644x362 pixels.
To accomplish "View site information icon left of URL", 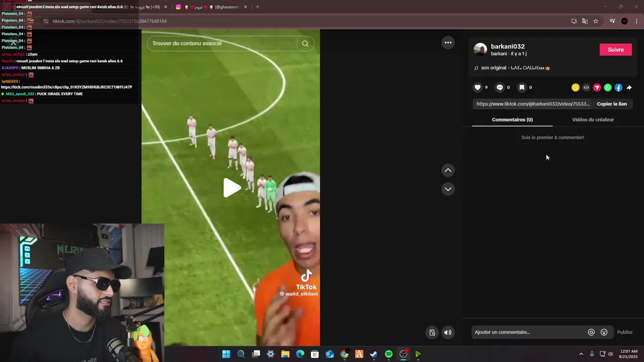I will (x=46, y=21).
